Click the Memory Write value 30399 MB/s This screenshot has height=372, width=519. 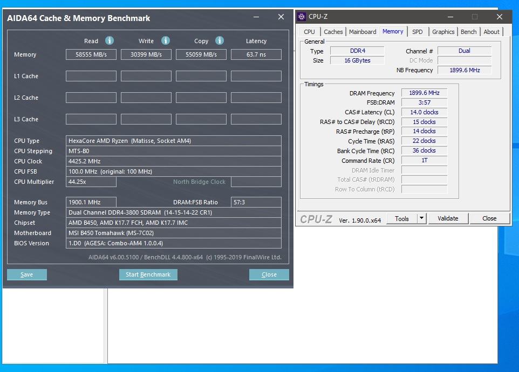[x=146, y=54]
